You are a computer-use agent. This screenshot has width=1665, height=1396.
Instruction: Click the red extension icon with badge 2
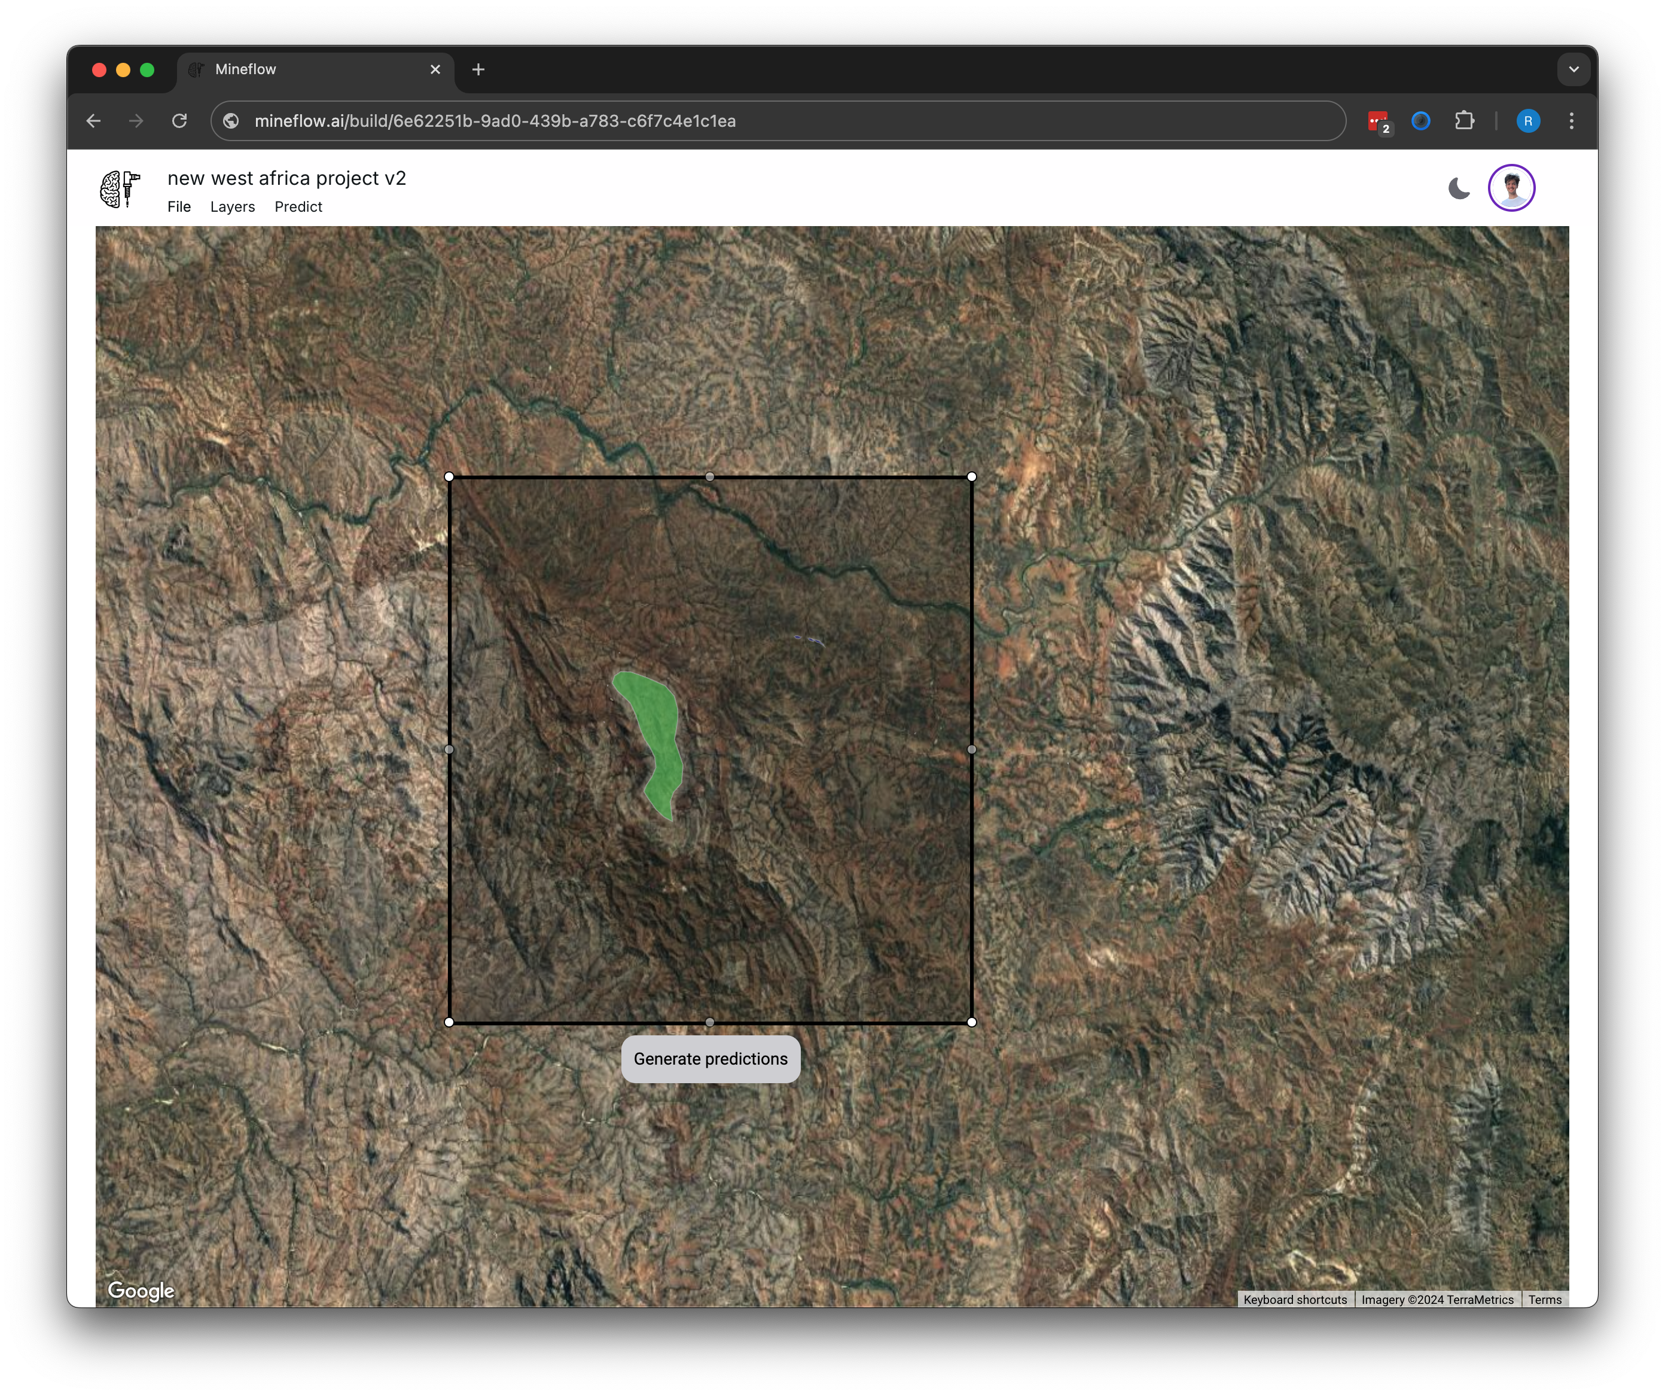(1379, 121)
